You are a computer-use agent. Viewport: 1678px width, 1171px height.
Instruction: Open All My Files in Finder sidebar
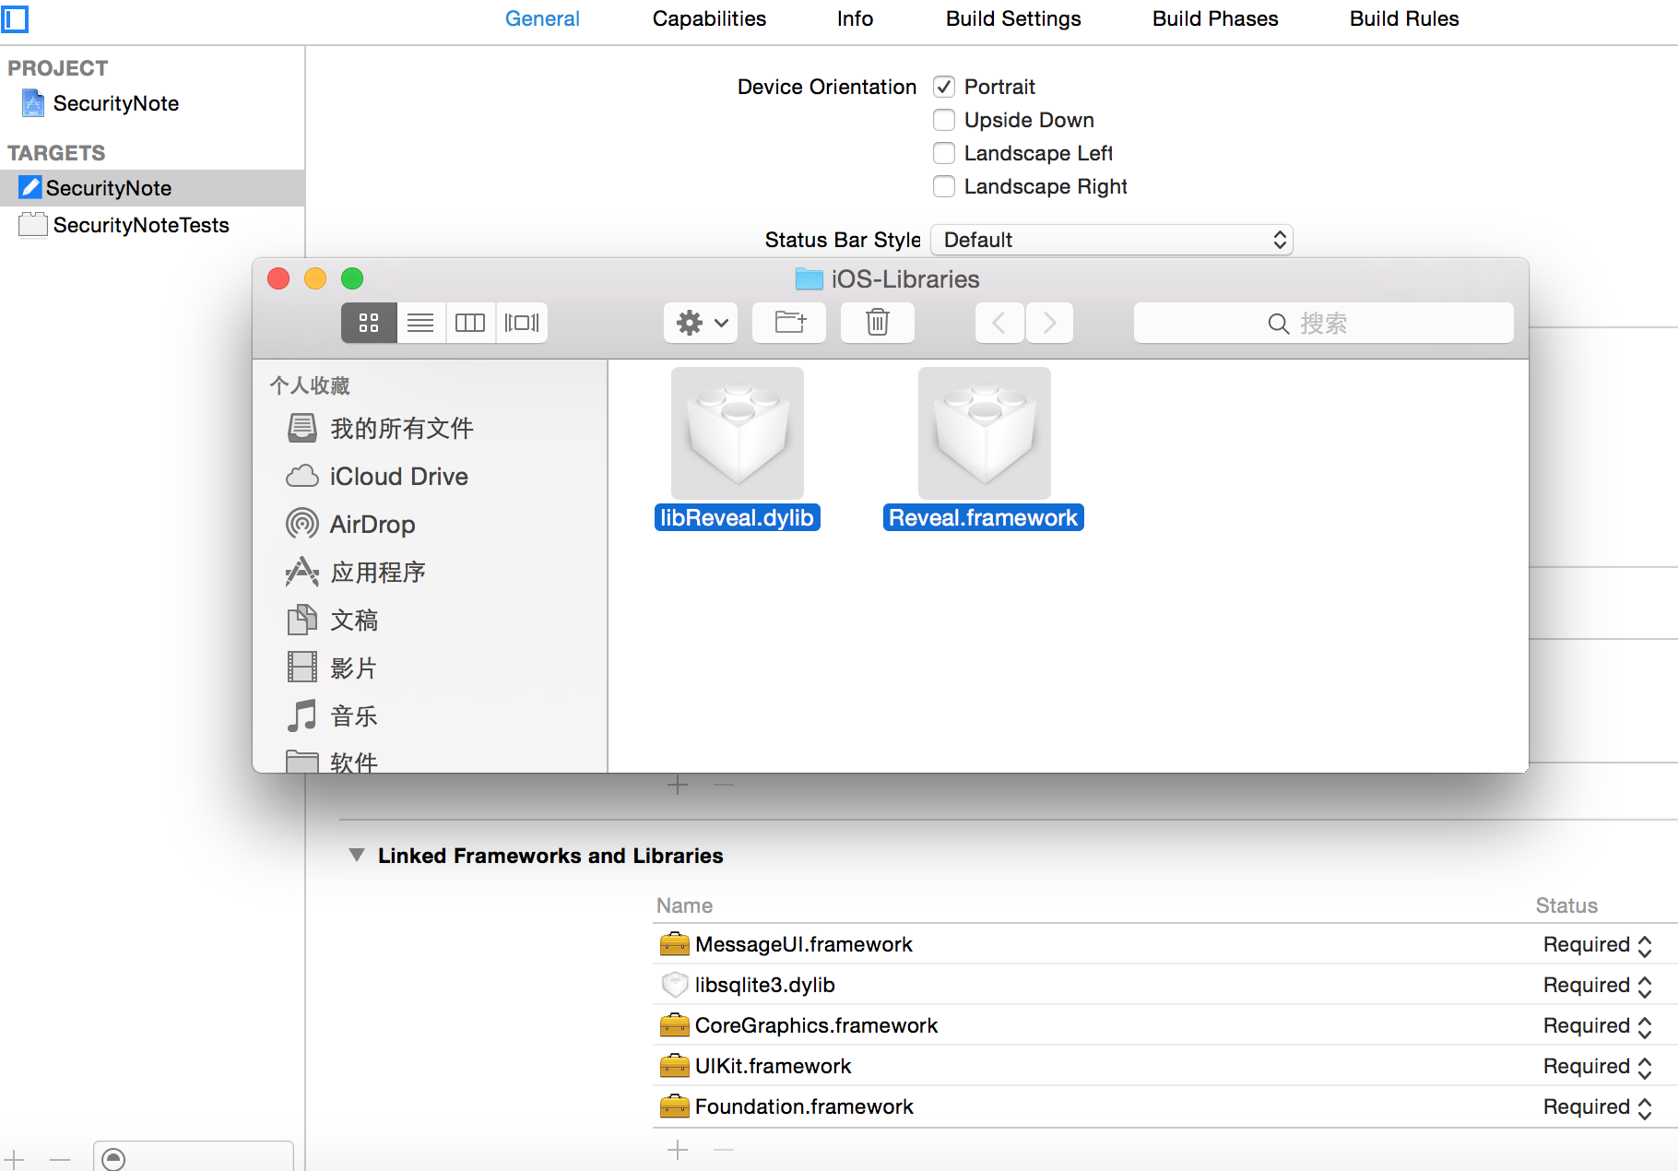point(380,428)
